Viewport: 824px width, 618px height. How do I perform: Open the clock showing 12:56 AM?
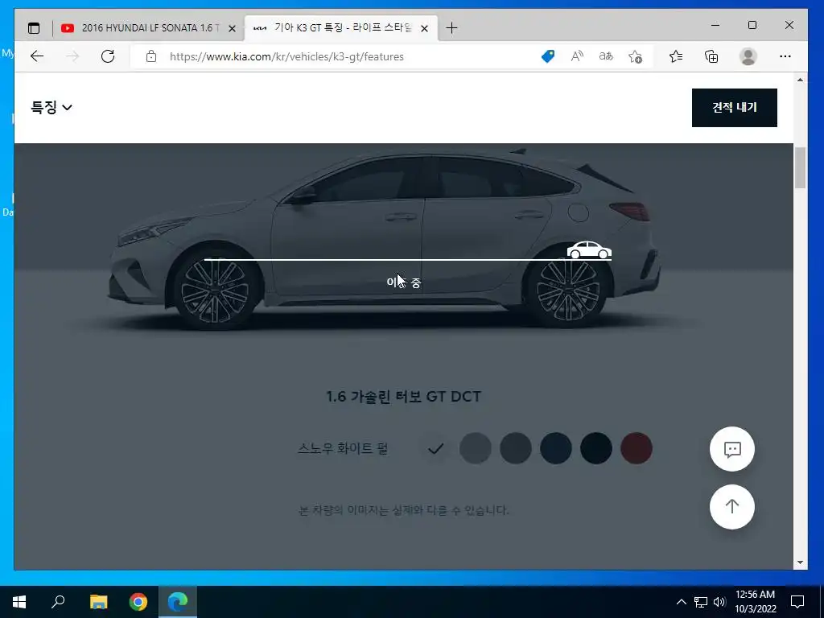(755, 602)
